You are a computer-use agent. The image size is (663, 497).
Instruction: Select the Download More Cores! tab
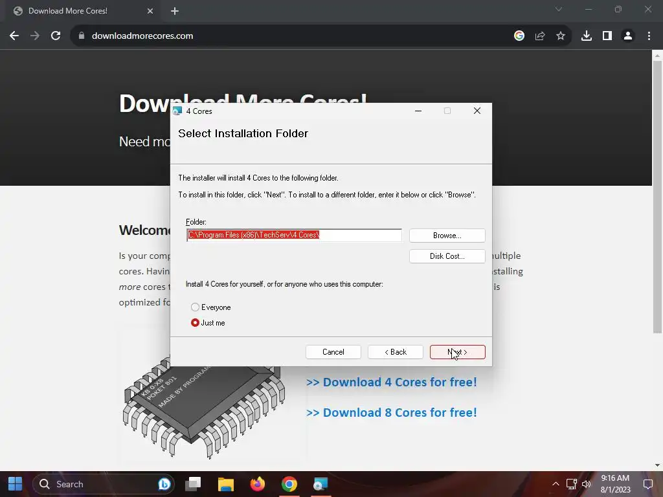point(82,11)
